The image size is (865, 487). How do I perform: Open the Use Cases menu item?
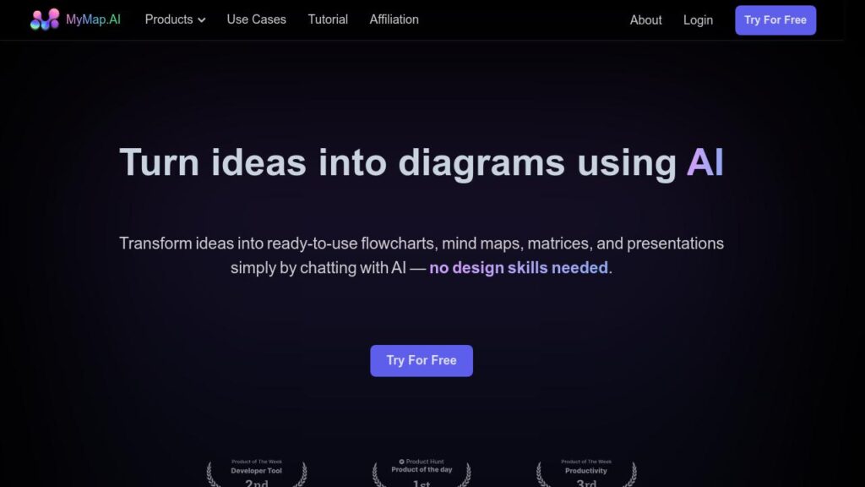(256, 19)
